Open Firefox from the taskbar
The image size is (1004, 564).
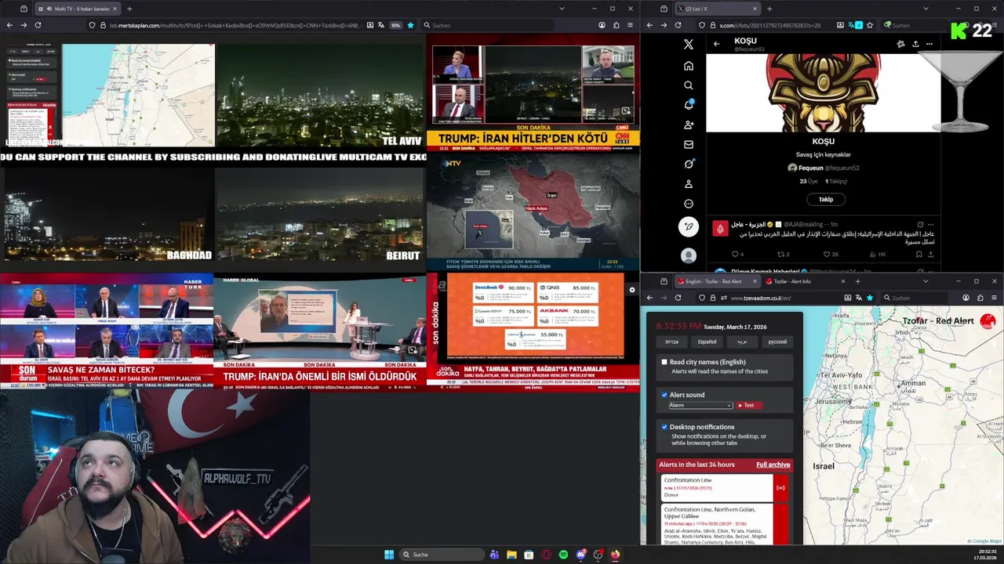[615, 555]
